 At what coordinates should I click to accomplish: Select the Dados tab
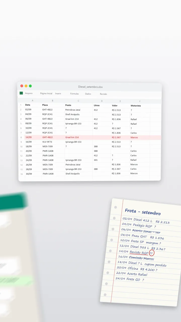point(88,94)
